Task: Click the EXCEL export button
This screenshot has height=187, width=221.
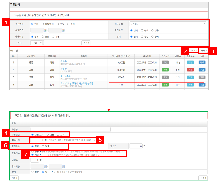Action: 193,50
